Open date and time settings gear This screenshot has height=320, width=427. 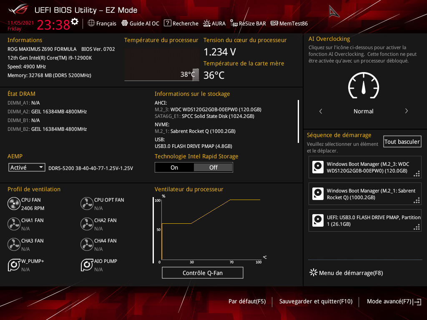pyautogui.click(x=75, y=22)
